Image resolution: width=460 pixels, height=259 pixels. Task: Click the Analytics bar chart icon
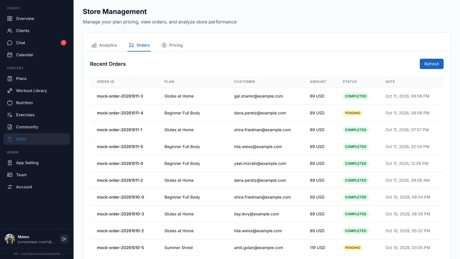coord(94,45)
